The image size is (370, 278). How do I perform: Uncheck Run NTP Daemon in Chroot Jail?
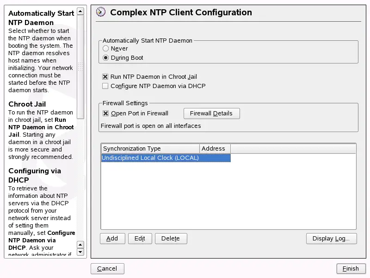(x=105, y=76)
